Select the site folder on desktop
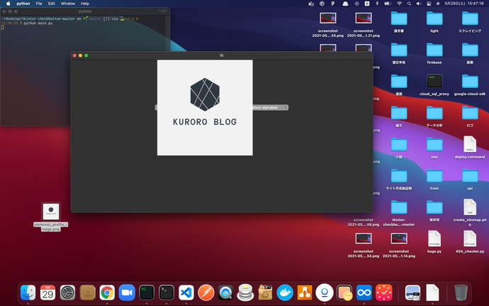The image size is (489, 306). pos(434,148)
